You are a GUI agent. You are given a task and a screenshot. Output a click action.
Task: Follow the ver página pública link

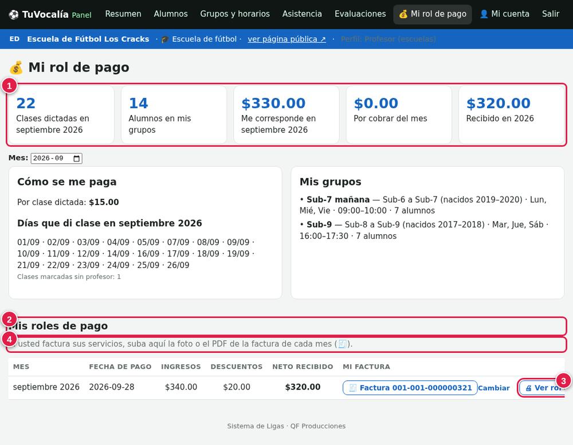click(x=286, y=39)
